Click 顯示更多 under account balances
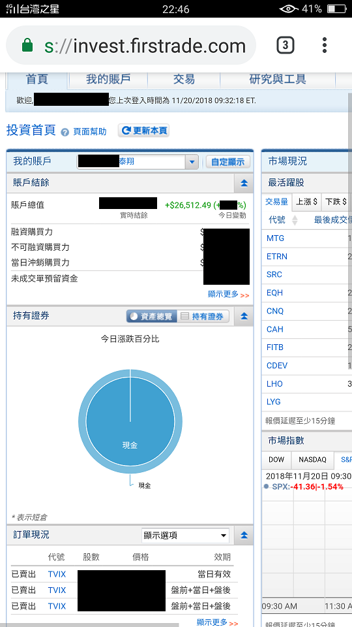The image size is (352, 627). pos(228,295)
